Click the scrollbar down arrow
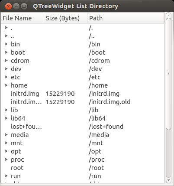Viewport: 174px width, 186px height. click(168, 180)
